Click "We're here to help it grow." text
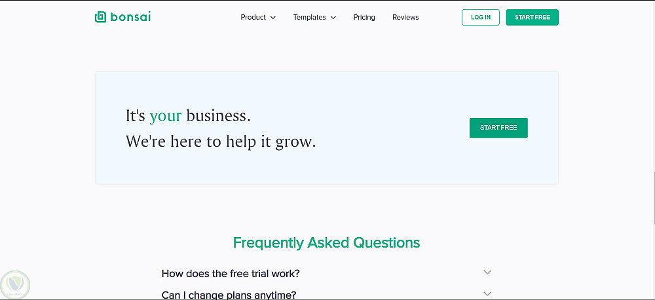 point(221,141)
